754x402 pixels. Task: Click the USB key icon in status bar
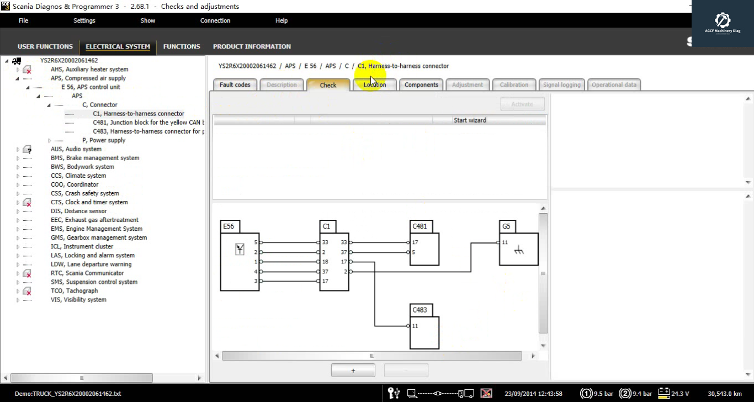(394, 393)
